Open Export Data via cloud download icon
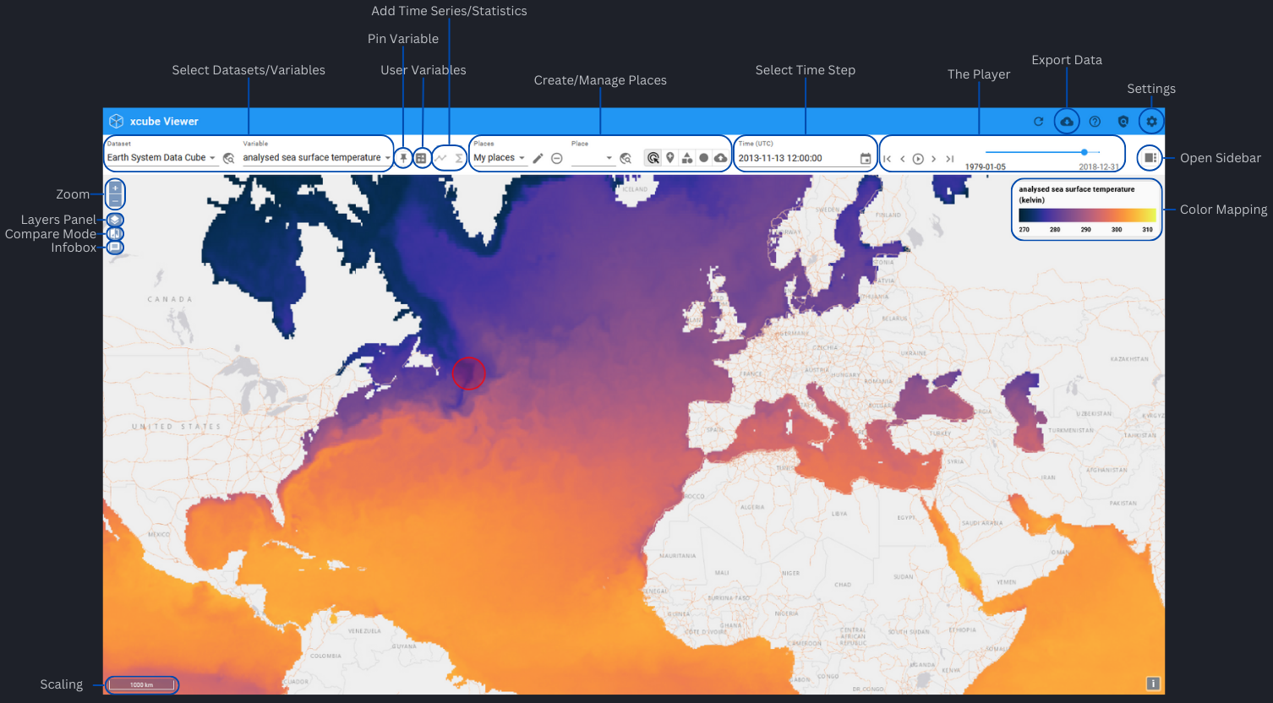This screenshot has height=703, width=1273. pos(1067,122)
